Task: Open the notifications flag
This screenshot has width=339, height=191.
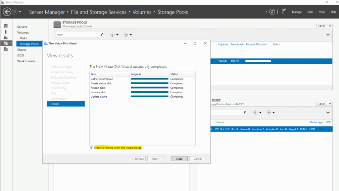Action: (284, 12)
